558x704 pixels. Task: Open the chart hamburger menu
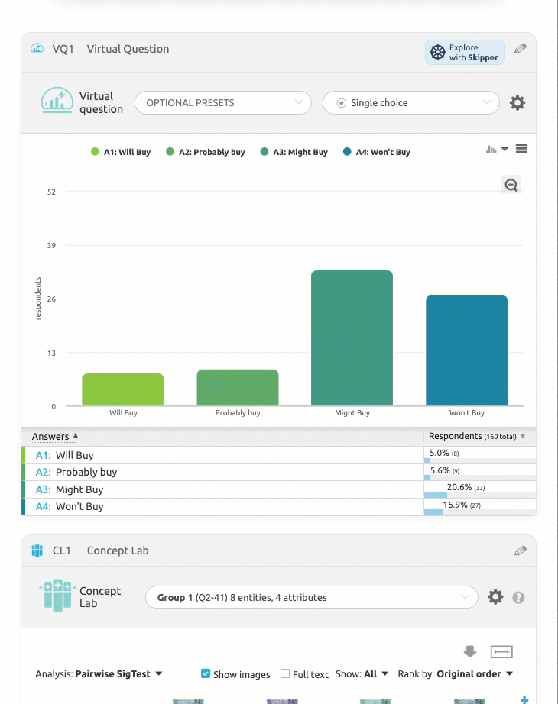521,149
